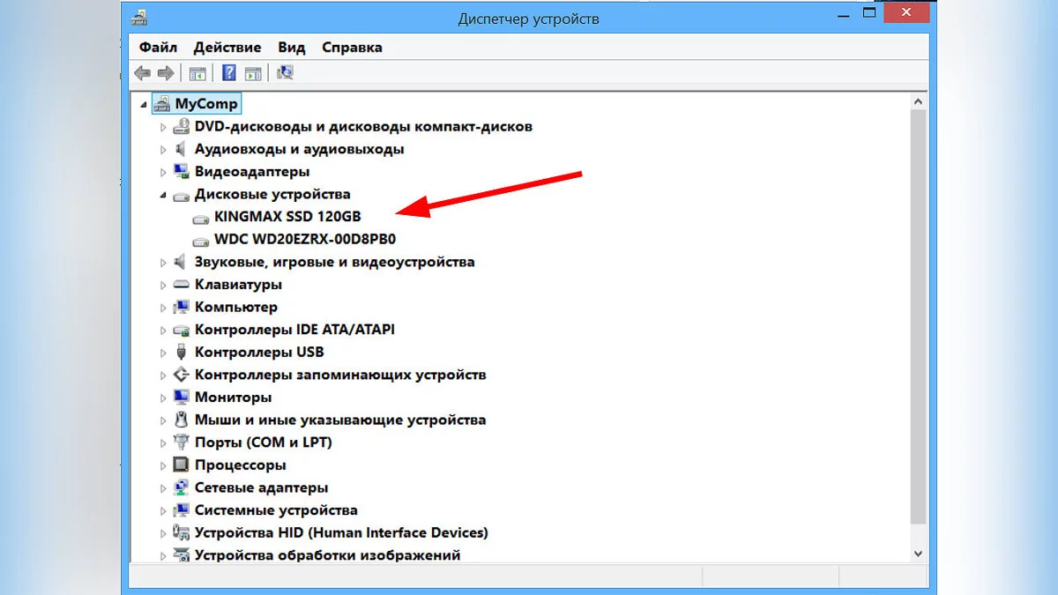Expand the Видеоадаптеры category
Viewport: 1058px width, 595px height.
click(163, 172)
